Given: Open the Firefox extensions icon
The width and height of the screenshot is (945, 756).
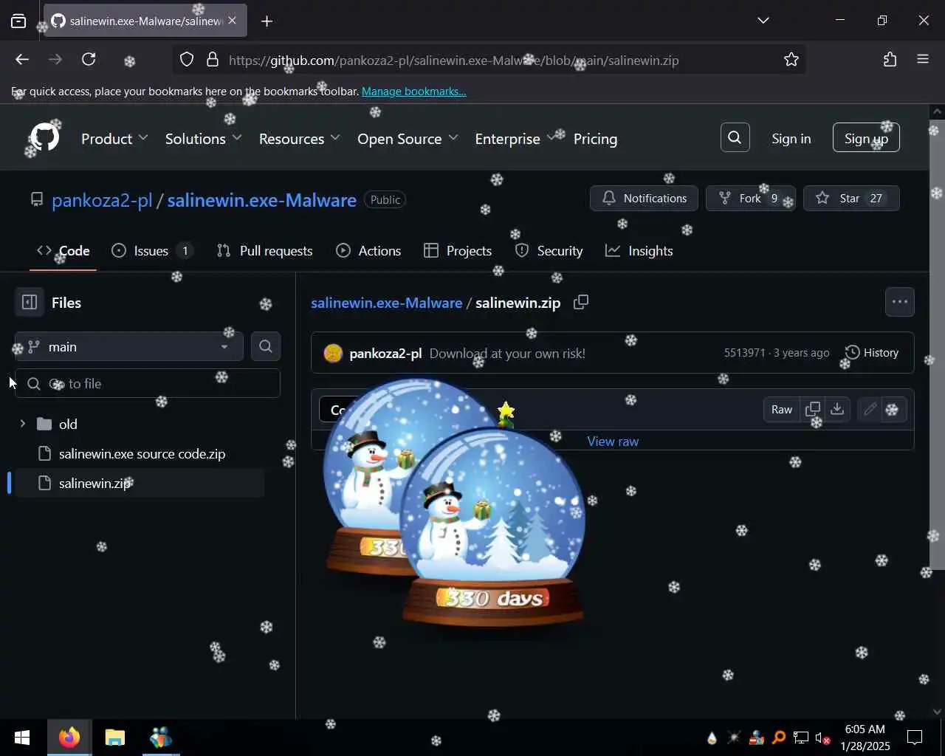Looking at the screenshot, I should click(x=890, y=60).
